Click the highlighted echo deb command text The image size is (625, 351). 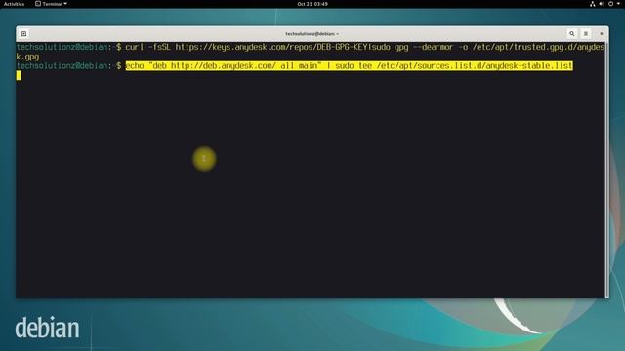tap(350, 66)
